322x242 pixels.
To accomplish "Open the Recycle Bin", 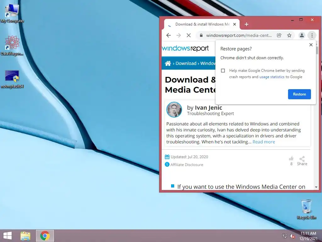I will [x=306, y=209].
